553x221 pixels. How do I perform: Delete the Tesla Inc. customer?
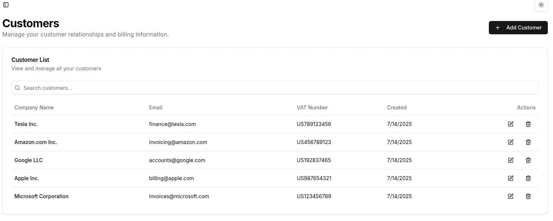point(528,124)
